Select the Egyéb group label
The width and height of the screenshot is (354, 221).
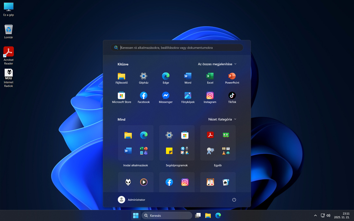218,165
